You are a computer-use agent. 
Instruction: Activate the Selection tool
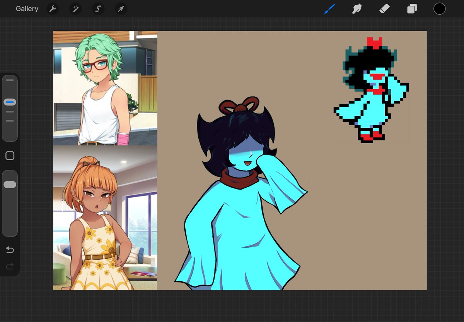point(98,8)
